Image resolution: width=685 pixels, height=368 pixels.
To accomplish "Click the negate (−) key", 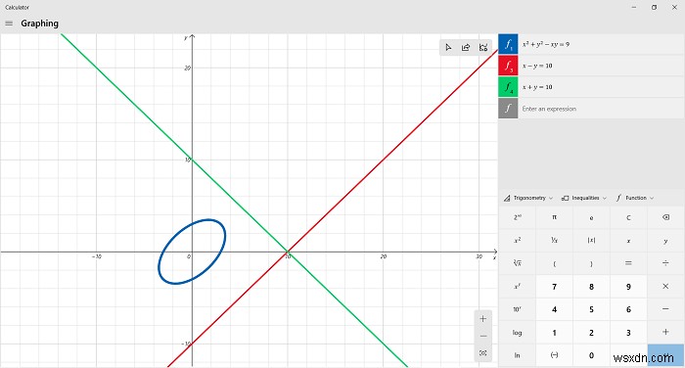I will 555,355.
